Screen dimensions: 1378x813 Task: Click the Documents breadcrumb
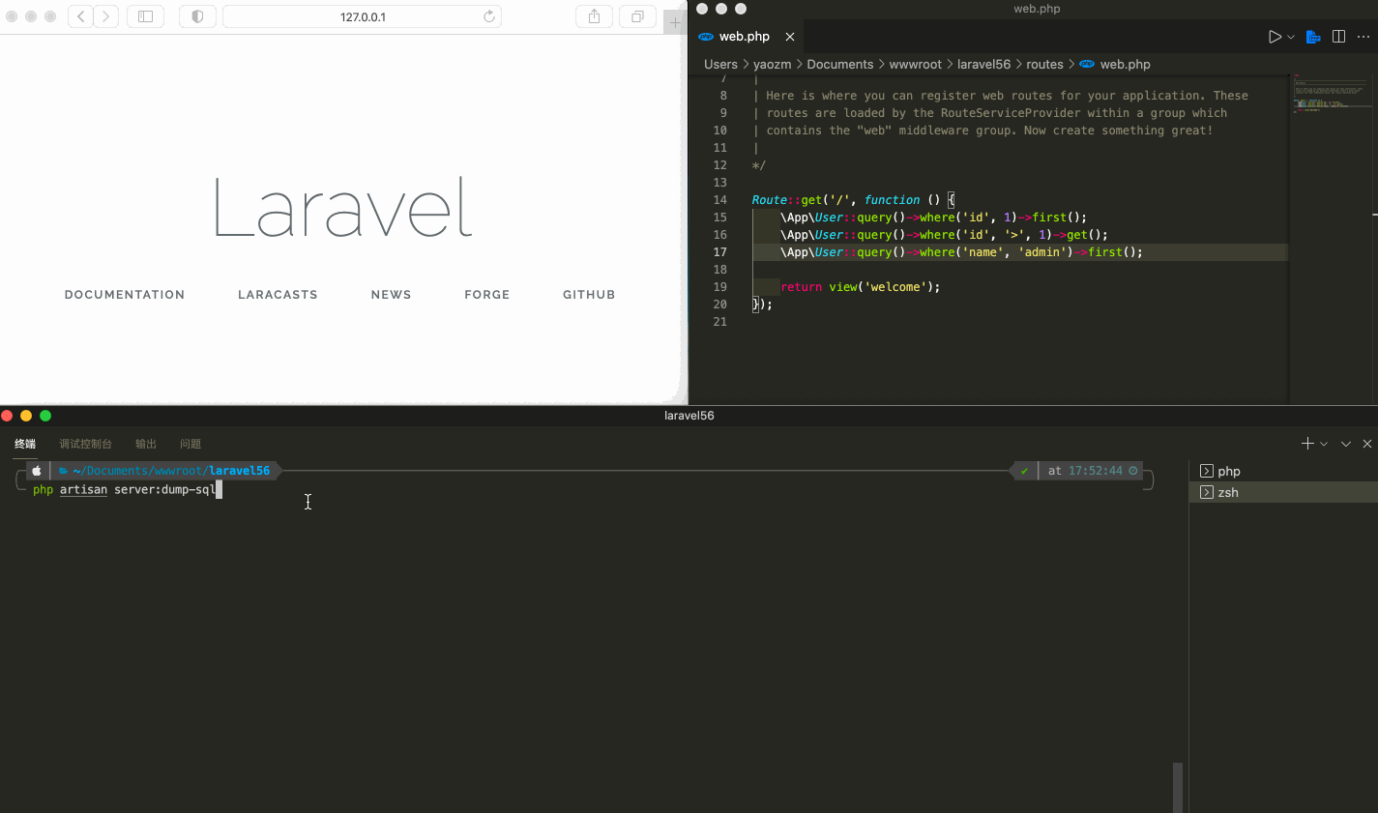[x=839, y=65]
